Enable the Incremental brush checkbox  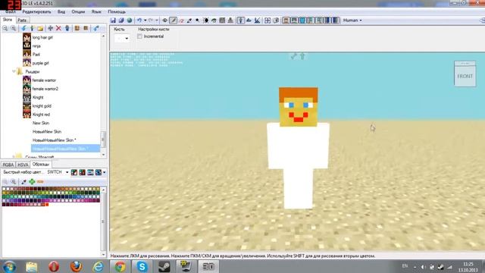(139, 36)
